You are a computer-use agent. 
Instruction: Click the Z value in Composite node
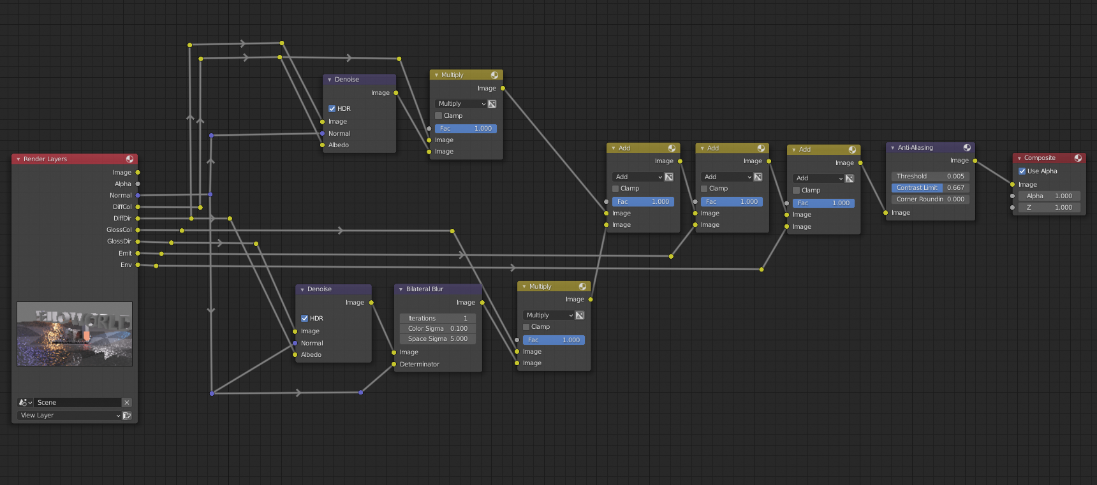[1049, 207]
